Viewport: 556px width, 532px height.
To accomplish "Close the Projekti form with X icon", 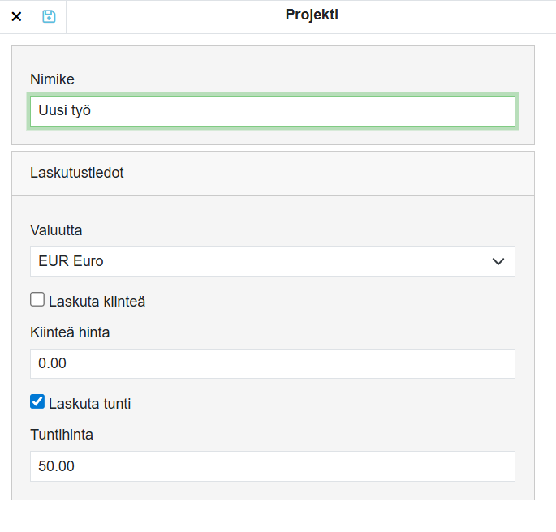I will (16, 16).
